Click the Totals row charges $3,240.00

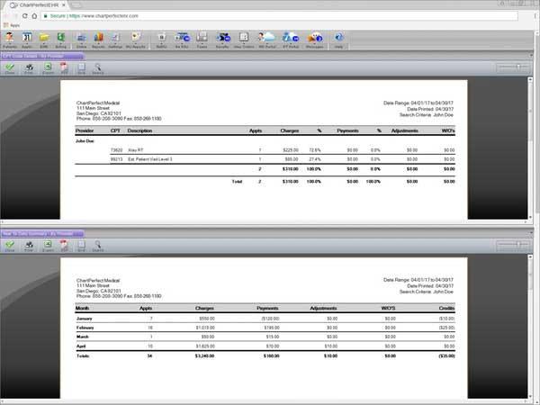point(204,356)
